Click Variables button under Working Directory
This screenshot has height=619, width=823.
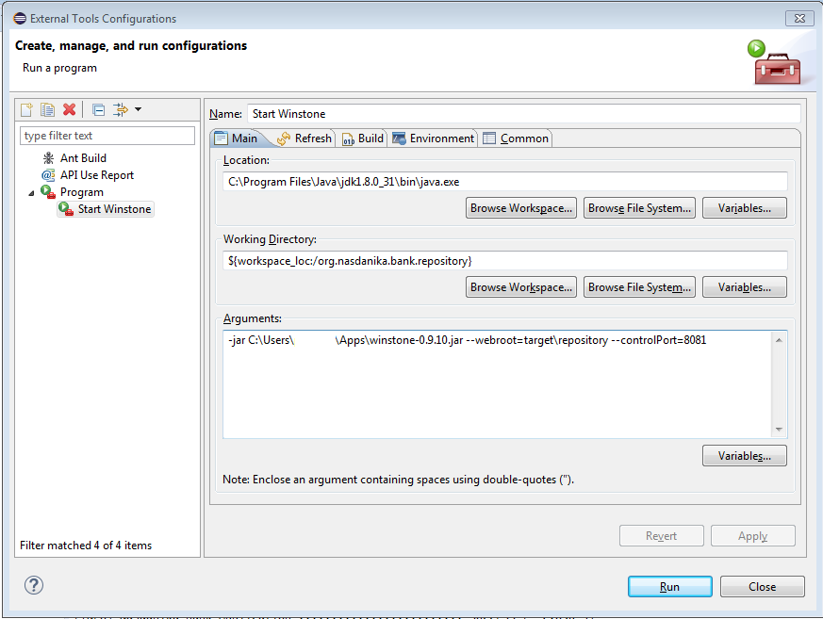744,287
